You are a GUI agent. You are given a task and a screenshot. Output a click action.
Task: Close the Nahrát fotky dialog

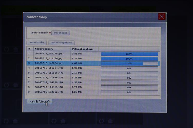coord(162,17)
